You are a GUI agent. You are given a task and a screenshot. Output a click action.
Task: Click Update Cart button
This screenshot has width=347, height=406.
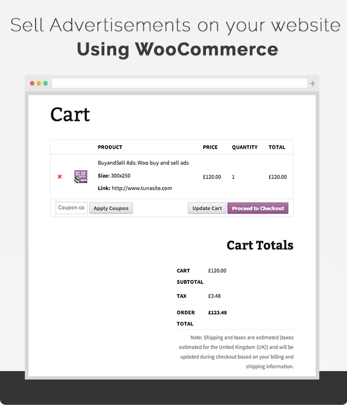[207, 208]
